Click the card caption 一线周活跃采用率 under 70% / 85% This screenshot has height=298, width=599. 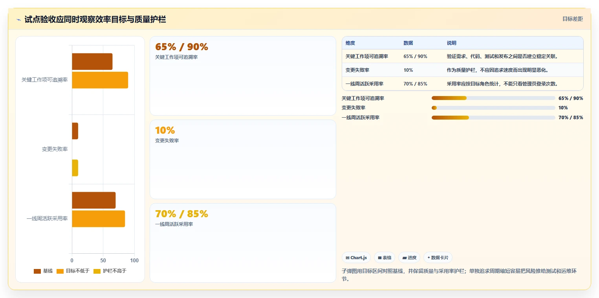point(174,224)
